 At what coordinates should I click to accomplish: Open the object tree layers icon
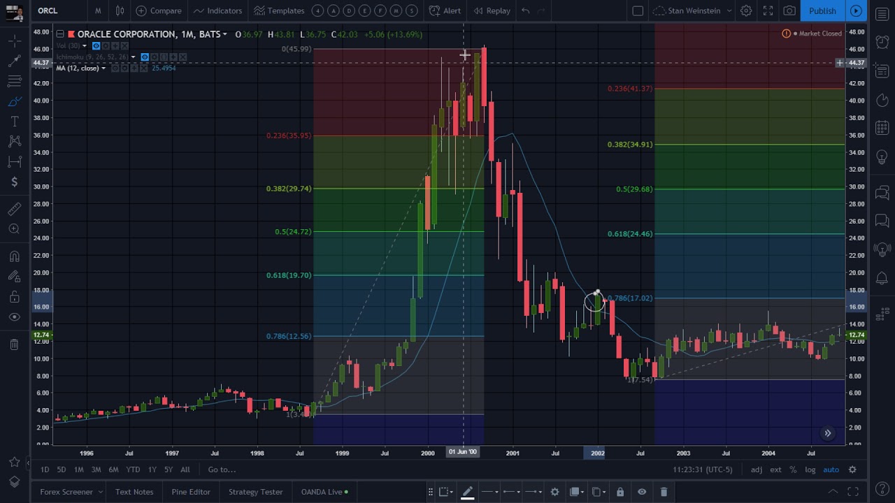[x=14, y=482]
